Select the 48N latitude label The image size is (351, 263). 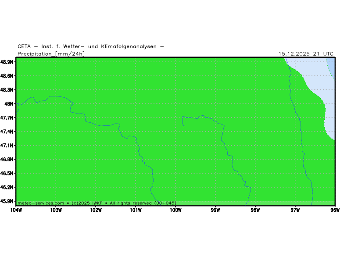coord(9,104)
